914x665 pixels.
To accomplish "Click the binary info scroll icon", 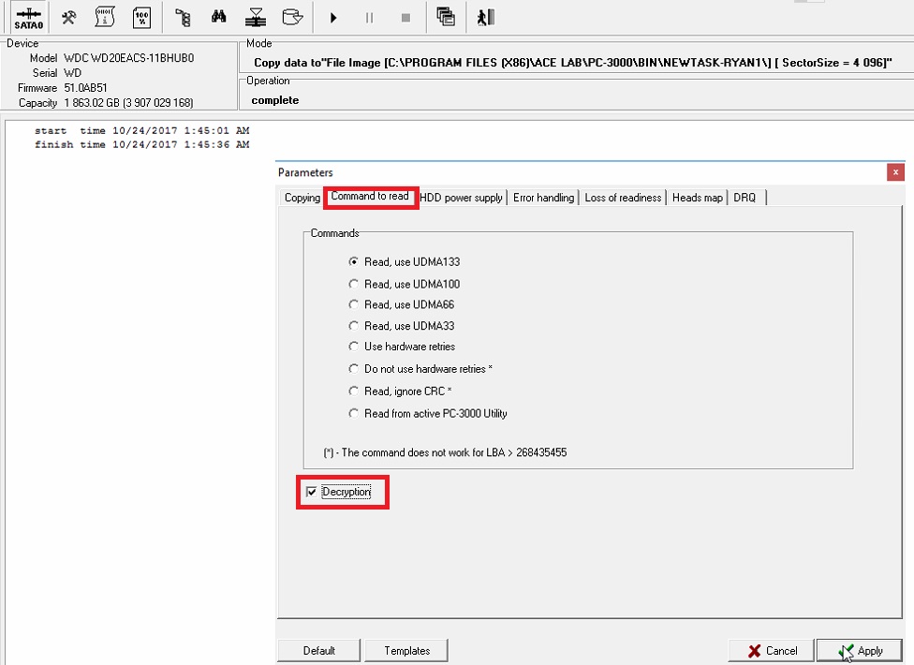I will 105,18.
